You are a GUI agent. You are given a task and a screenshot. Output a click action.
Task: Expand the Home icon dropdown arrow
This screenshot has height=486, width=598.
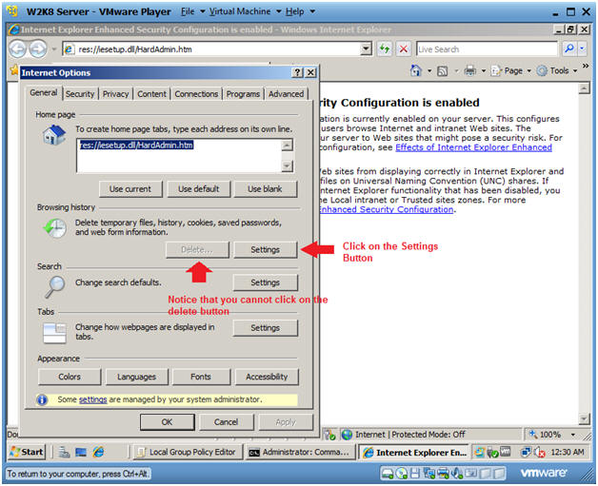tap(429, 70)
